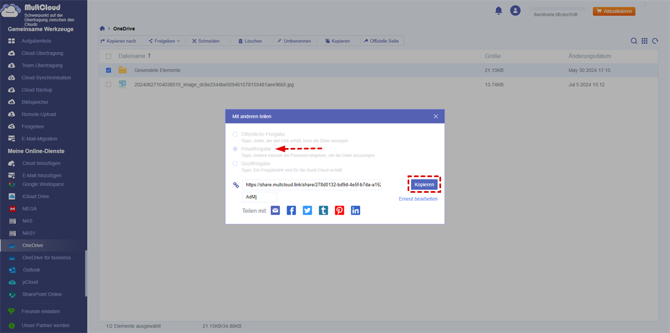Select Google Workspace drive
Image resolution: width=670 pixels, height=333 pixels.
[44, 184]
